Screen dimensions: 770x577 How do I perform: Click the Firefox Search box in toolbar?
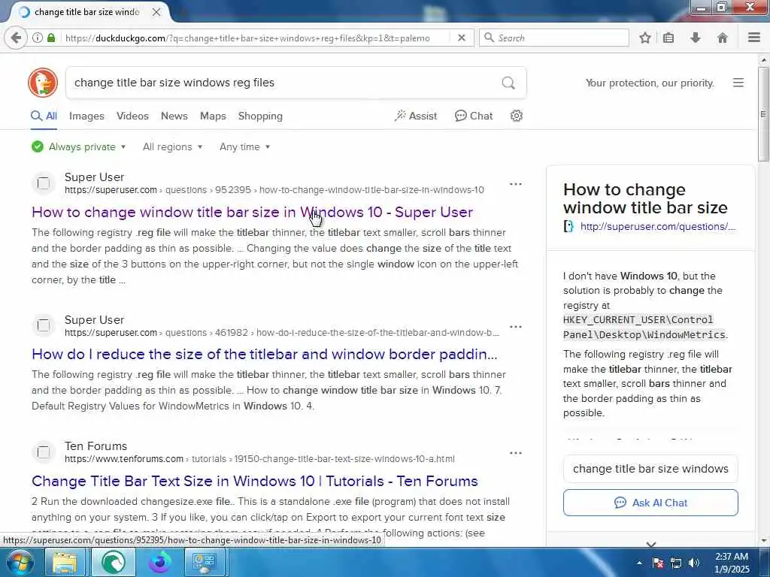[554, 38]
